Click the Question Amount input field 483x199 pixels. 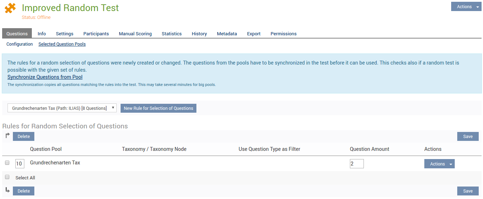pos(357,164)
